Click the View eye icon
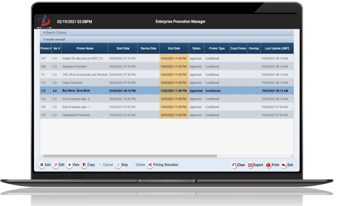Viewport: 345px width, 206px height. pyautogui.click(x=69, y=165)
